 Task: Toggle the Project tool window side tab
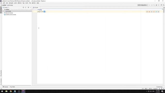[1, 10]
